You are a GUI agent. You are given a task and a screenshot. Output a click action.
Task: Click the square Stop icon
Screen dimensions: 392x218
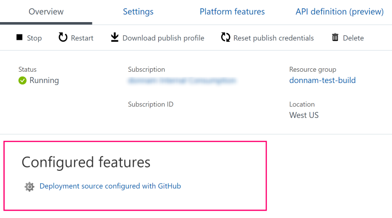pyautogui.click(x=20, y=38)
